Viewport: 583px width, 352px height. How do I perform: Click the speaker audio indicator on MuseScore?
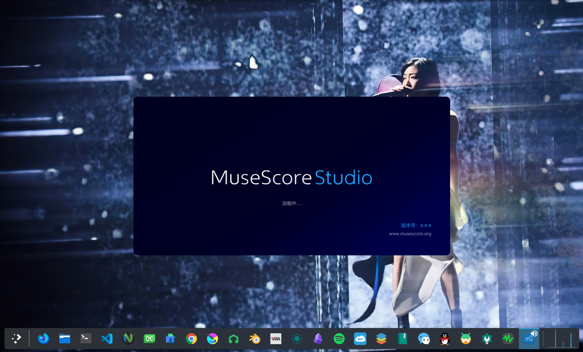point(534,333)
